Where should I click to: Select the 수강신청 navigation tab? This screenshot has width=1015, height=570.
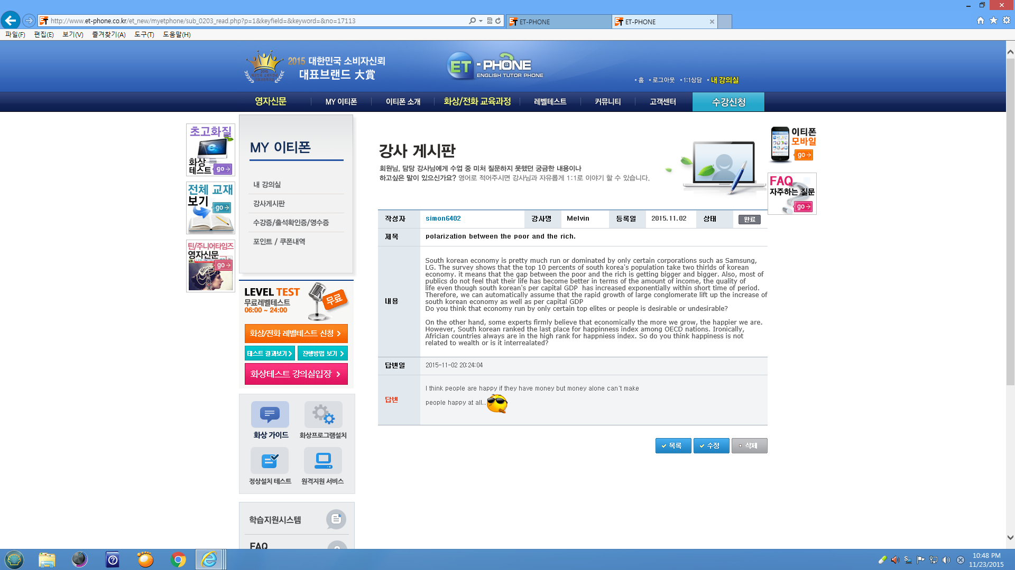pos(728,102)
